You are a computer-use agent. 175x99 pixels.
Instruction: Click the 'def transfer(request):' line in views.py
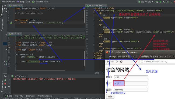click(27, 20)
